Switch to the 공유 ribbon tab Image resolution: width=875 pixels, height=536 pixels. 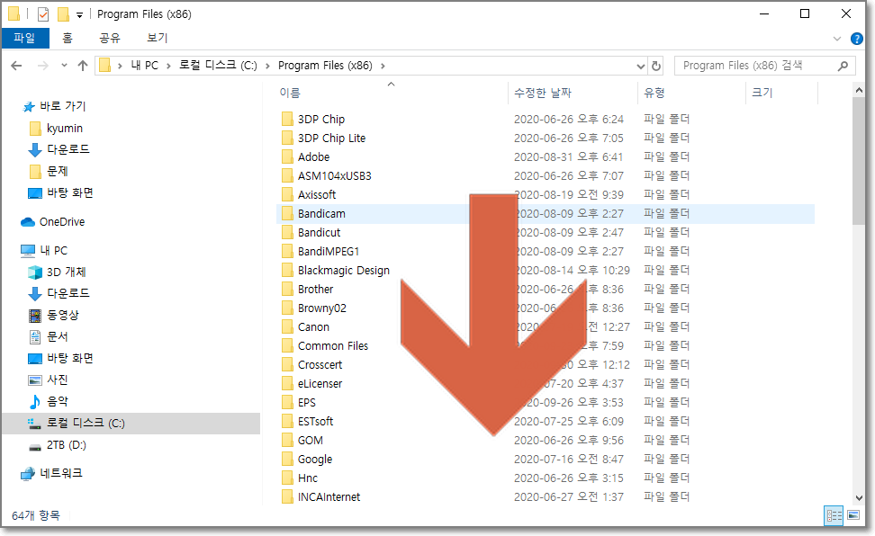[x=110, y=38]
